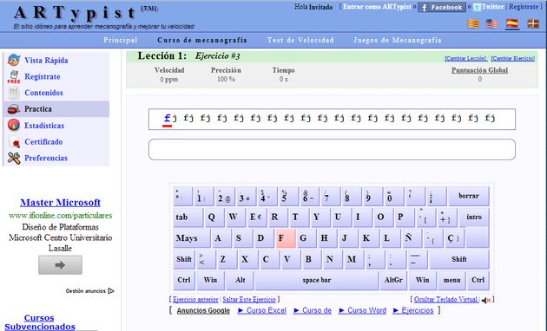
Task: Open the Estadísticas pie chart icon
Action: [x=14, y=125]
